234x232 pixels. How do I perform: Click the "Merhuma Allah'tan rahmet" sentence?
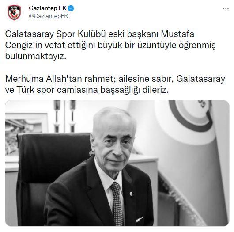[60, 79]
